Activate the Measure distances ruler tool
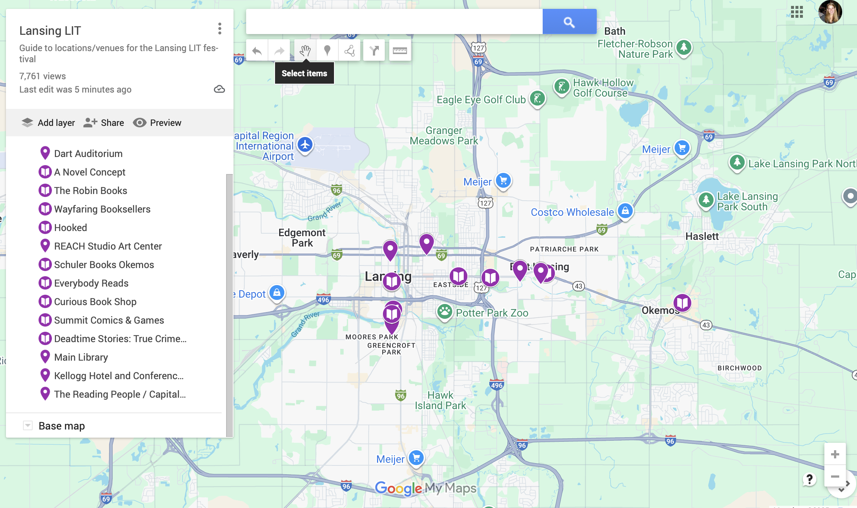The width and height of the screenshot is (857, 508). click(x=400, y=51)
